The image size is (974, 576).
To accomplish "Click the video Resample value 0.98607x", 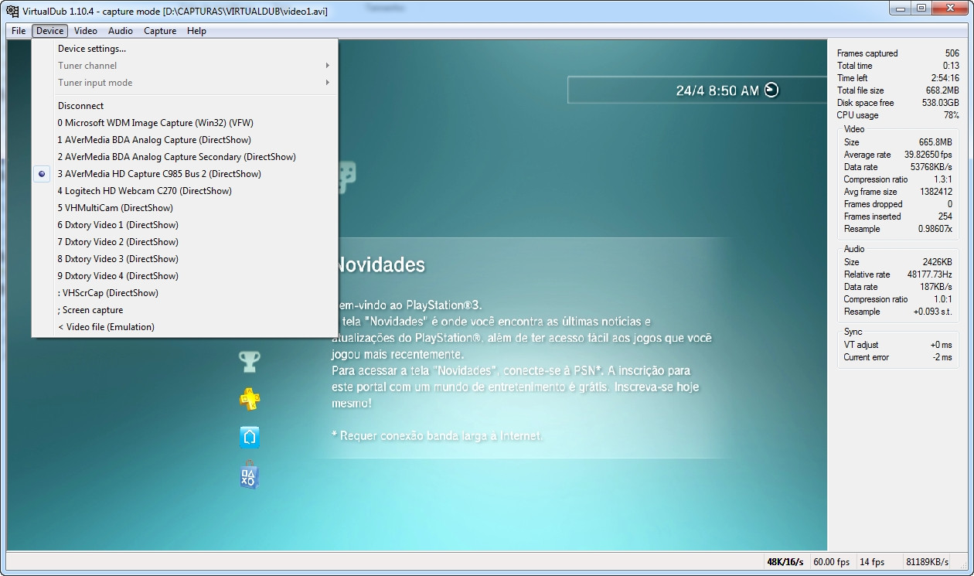I will pos(935,229).
